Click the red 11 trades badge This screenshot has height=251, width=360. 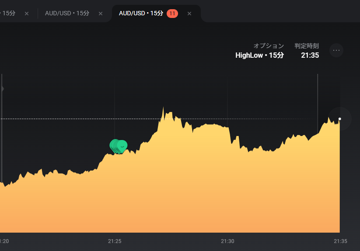click(x=172, y=14)
